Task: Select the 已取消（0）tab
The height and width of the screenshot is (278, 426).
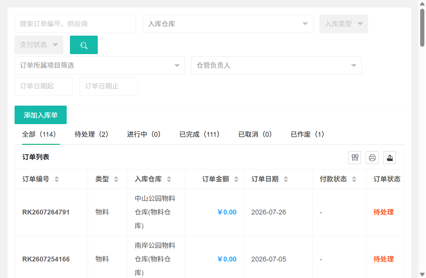Action: tap(257, 134)
